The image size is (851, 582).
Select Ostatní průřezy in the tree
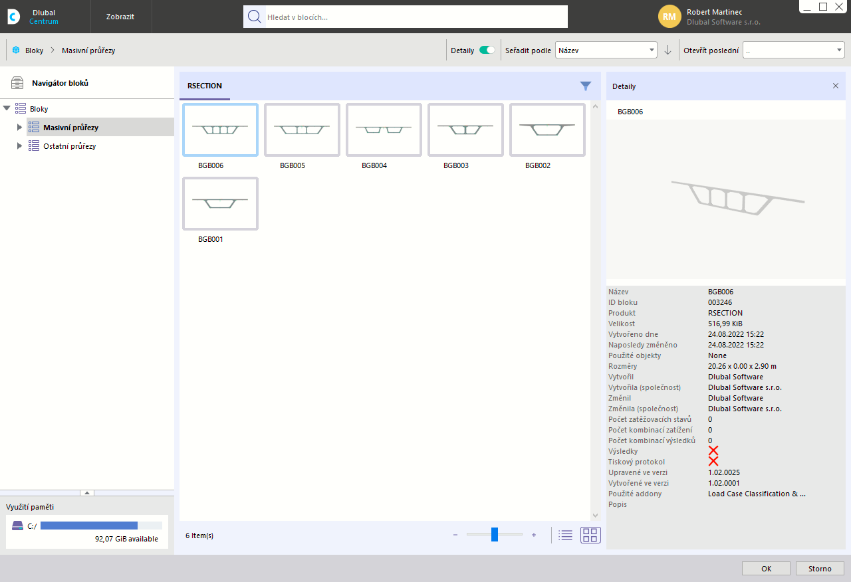click(70, 145)
